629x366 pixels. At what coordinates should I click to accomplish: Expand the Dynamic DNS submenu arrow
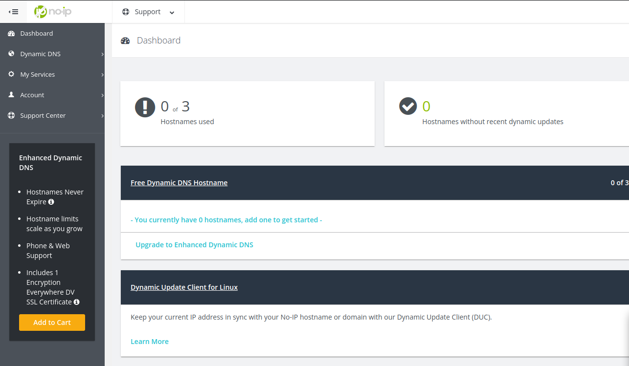coord(102,54)
